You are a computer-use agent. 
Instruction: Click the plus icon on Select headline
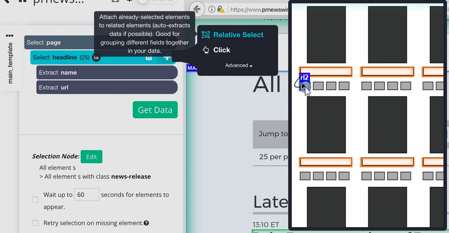pyautogui.click(x=167, y=57)
